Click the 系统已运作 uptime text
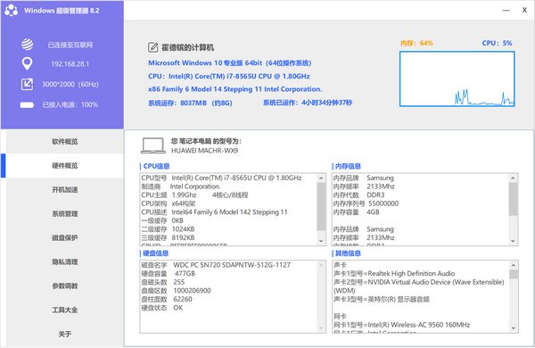Viewport: 535px width, 348px height. click(x=308, y=103)
